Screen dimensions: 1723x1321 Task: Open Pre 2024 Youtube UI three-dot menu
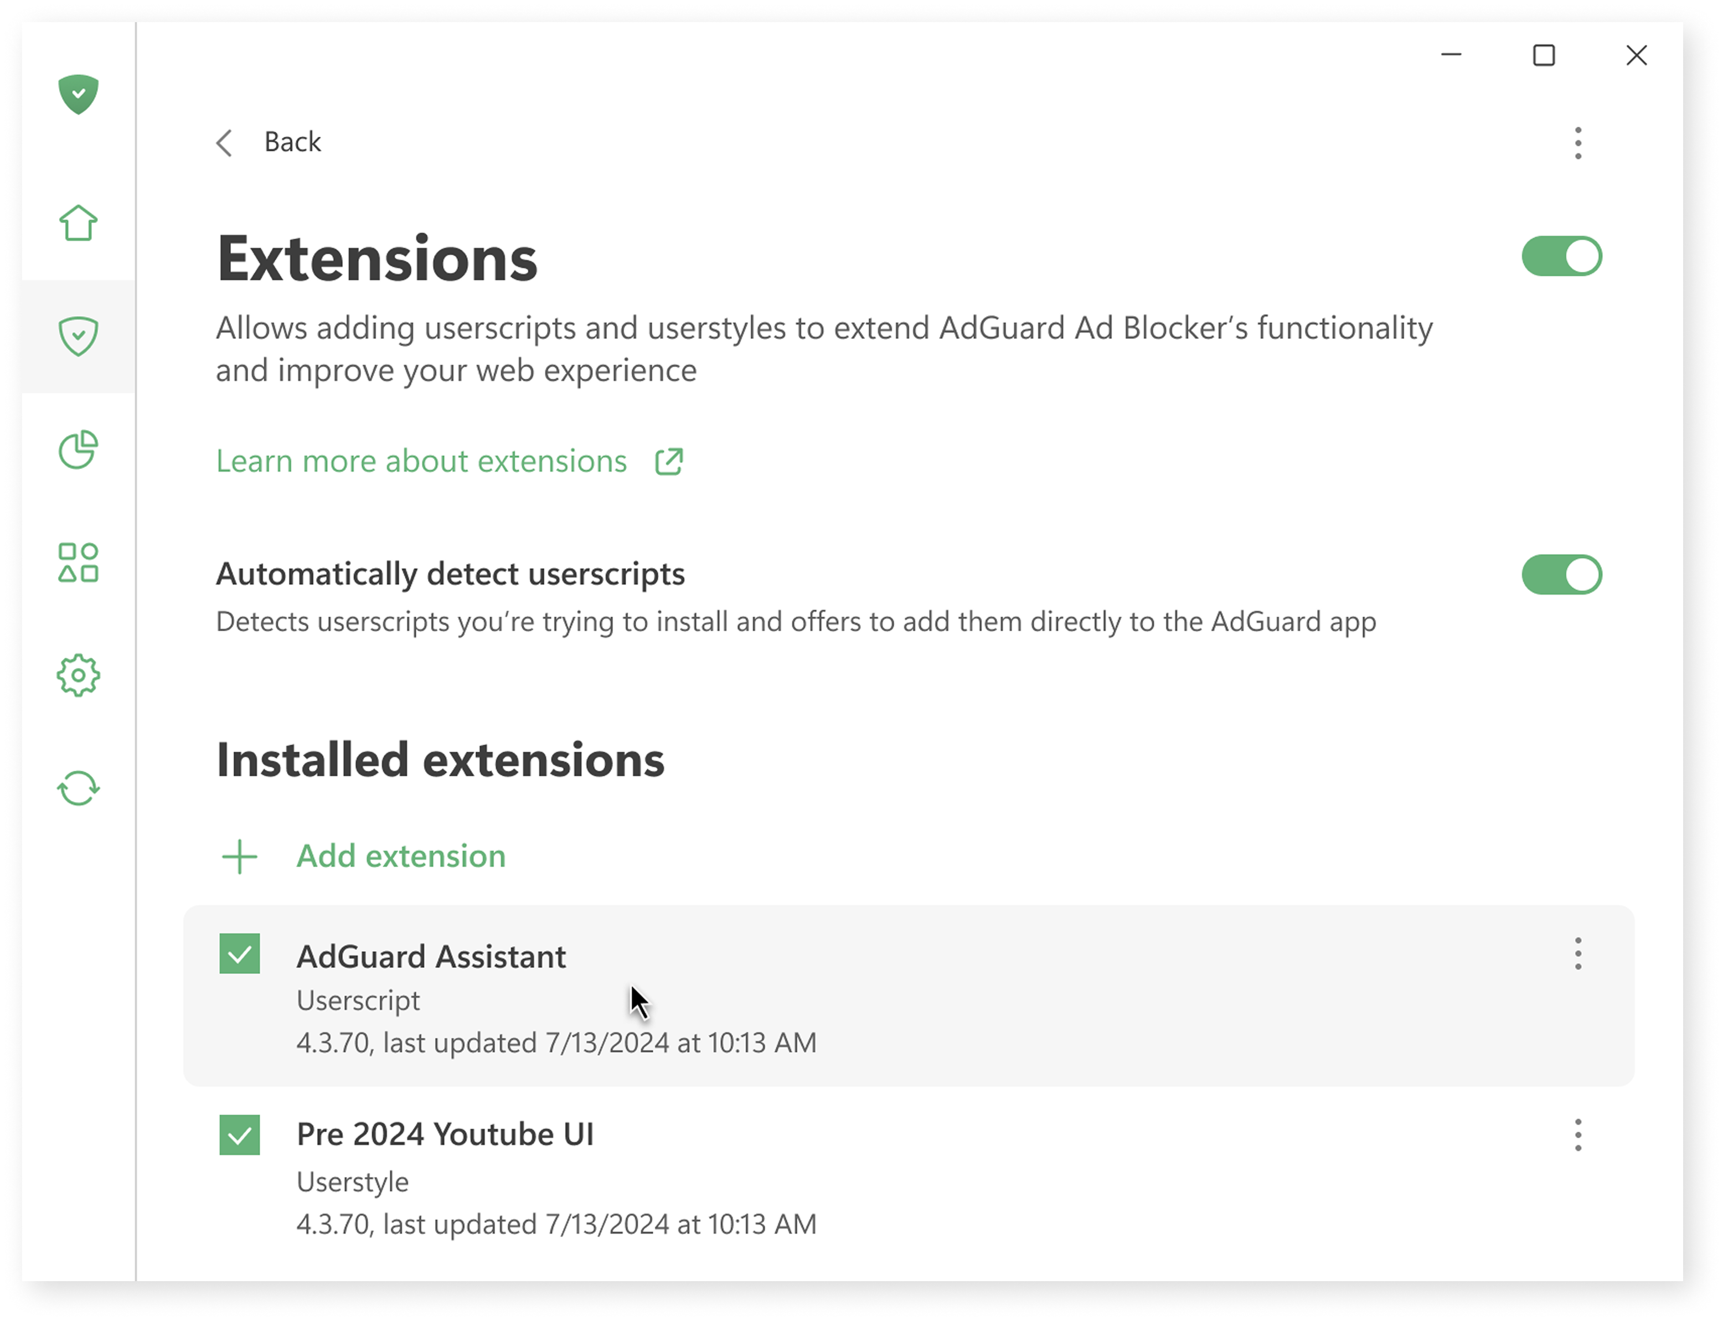pyautogui.click(x=1577, y=1136)
